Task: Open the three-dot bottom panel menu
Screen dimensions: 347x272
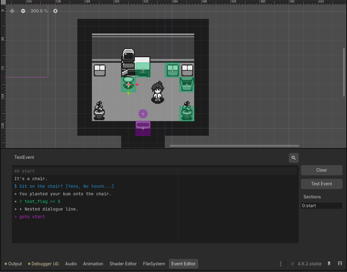Action: coord(280,264)
